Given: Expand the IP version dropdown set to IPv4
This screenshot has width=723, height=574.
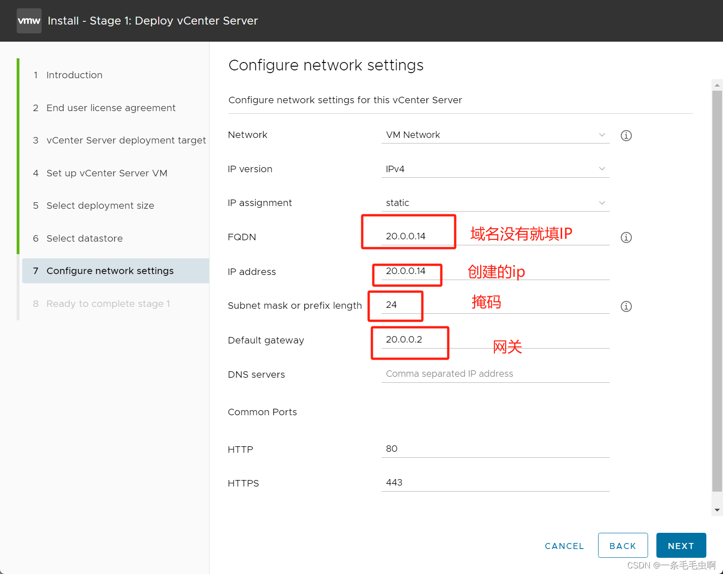Looking at the screenshot, I should [x=495, y=169].
